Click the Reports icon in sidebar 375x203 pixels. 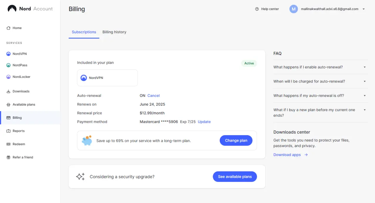click(8, 131)
